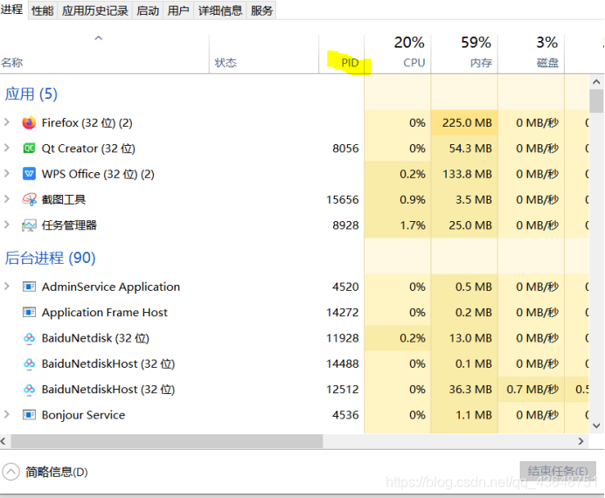Click the Application Frame Host icon
The image size is (605, 498).
click(29, 312)
